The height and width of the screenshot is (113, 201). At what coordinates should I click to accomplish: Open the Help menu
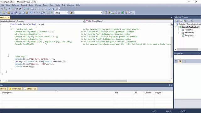click(78, 5)
